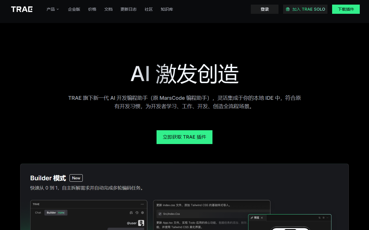369x230 pixels.
Task: Click the edit icon beside Src/Index.Css
Action: point(160,214)
